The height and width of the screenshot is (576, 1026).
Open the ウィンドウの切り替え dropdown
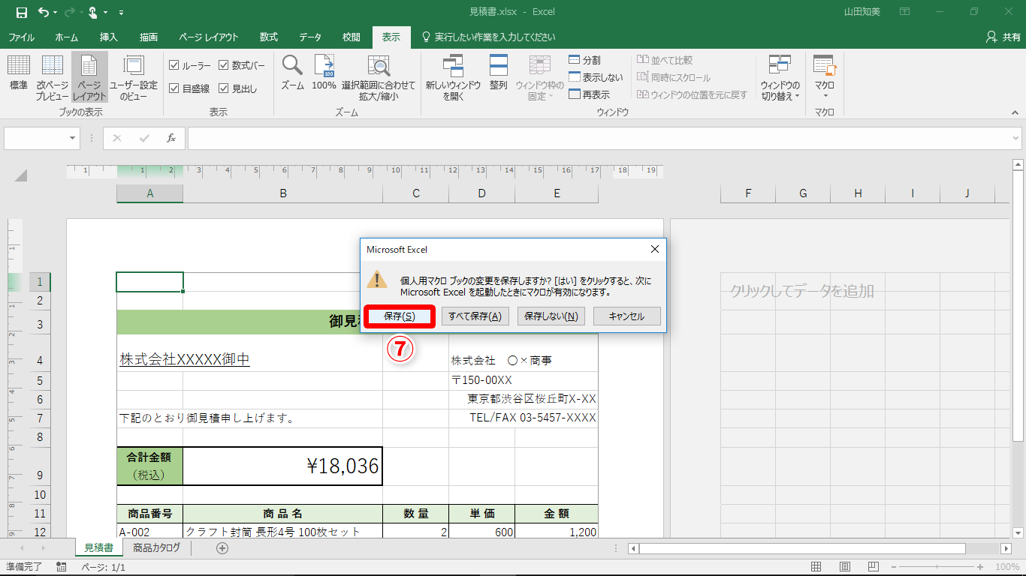(x=780, y=78)
